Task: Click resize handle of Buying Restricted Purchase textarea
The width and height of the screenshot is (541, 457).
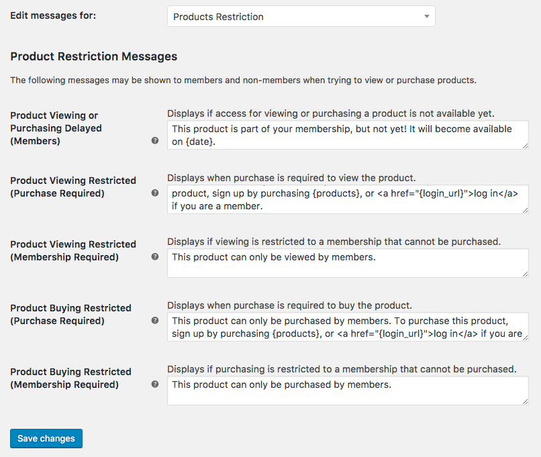Action: pyautogui.click(x=525, y=338)
